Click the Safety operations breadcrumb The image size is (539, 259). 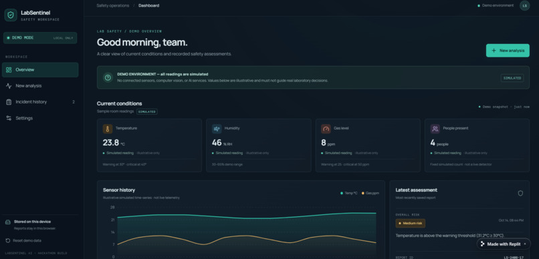[x=113, y=5]
